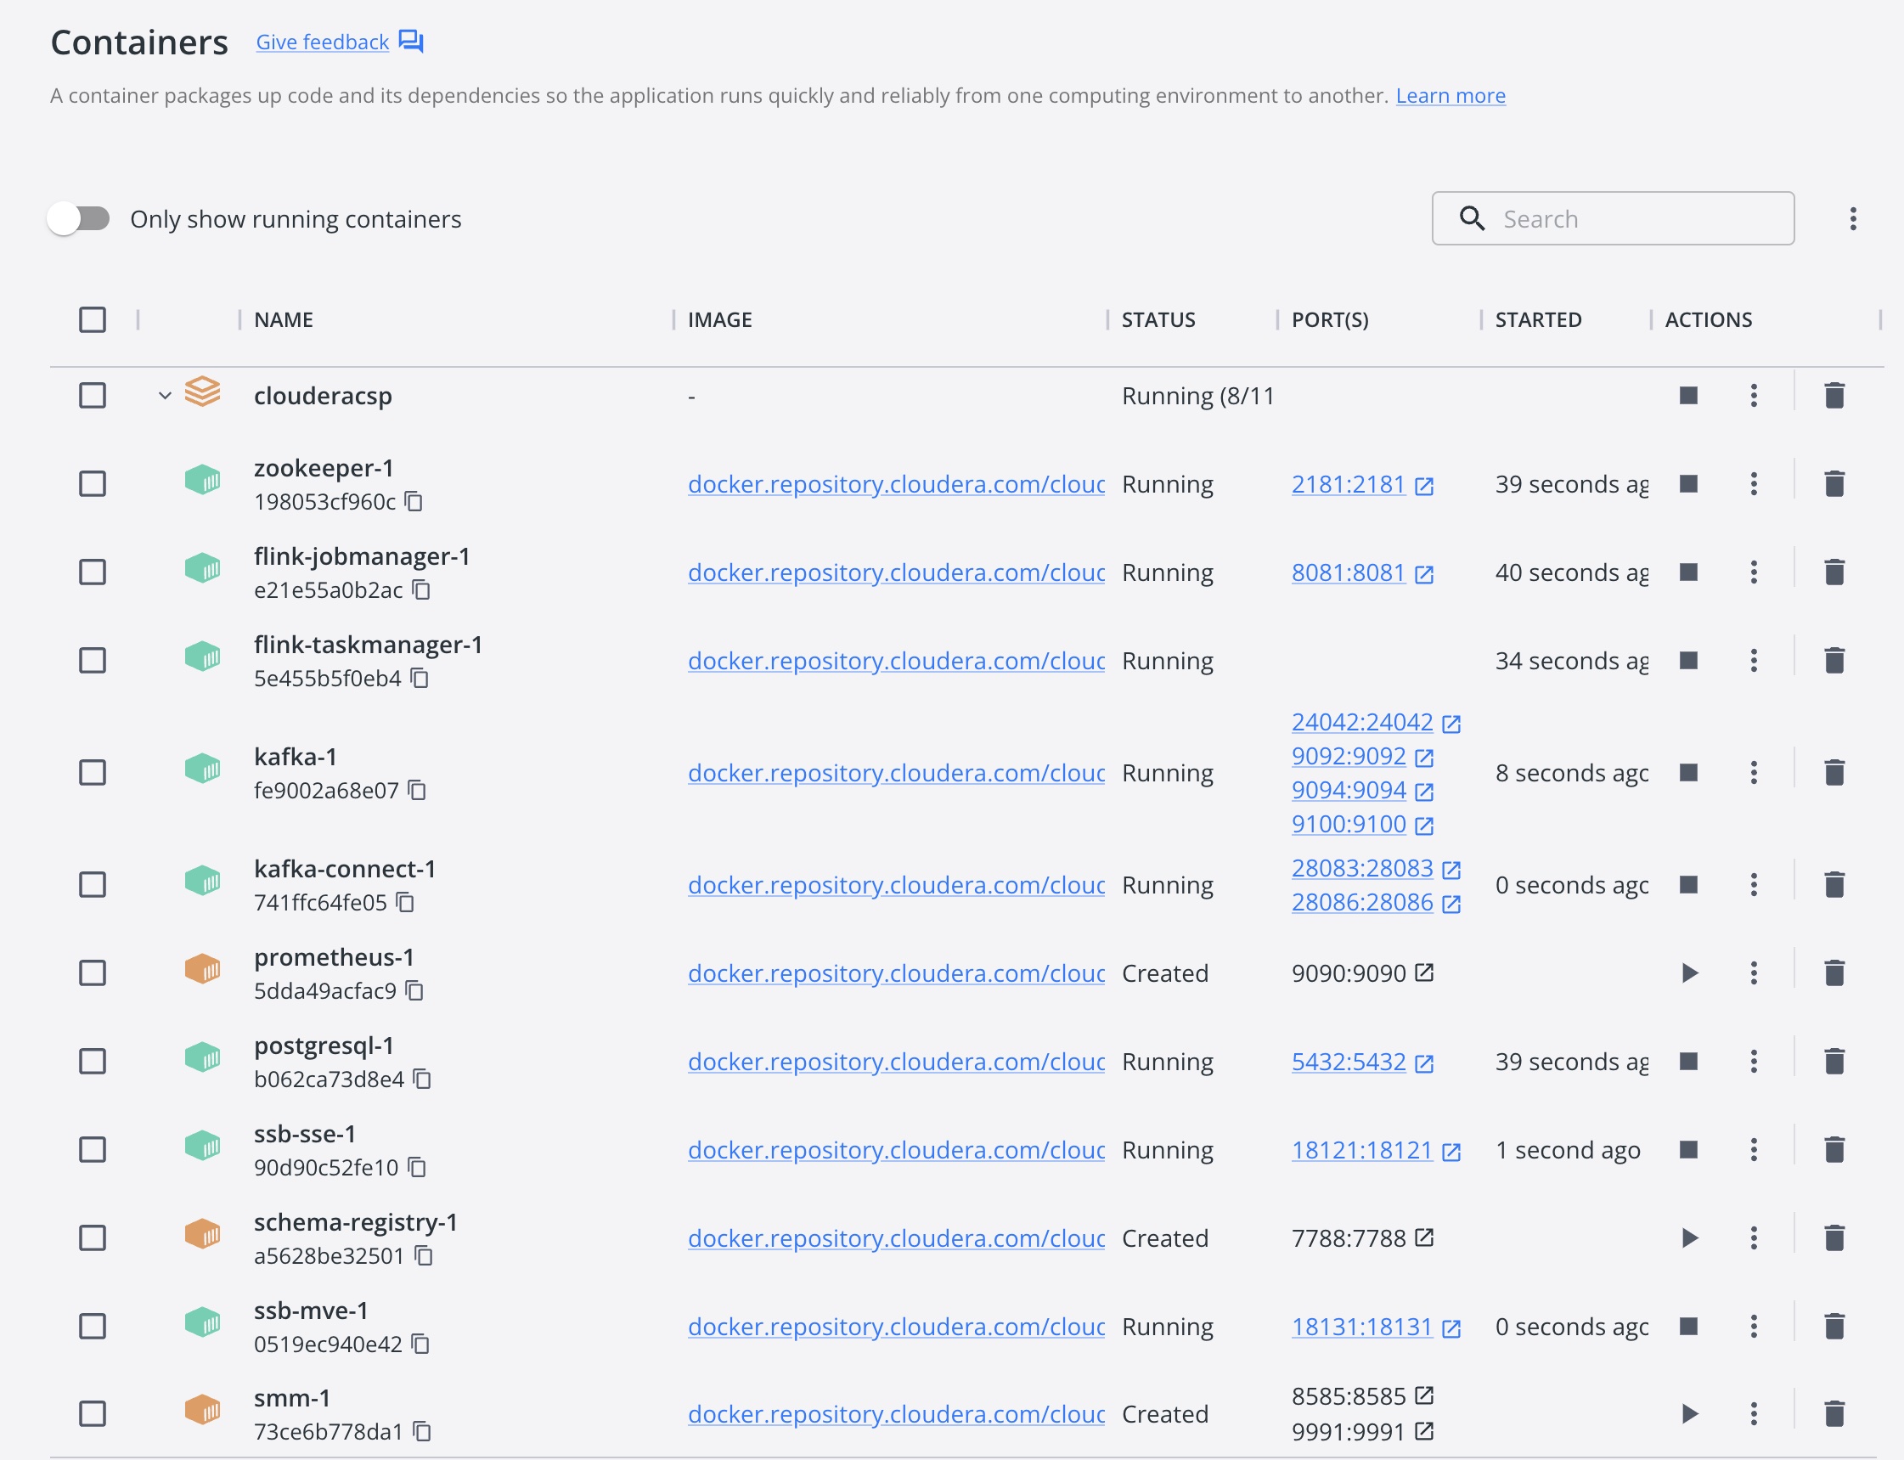Delete the smm-1 container
The width and height of the screenshot is (1904, 1460).
coord(1835,1413)
